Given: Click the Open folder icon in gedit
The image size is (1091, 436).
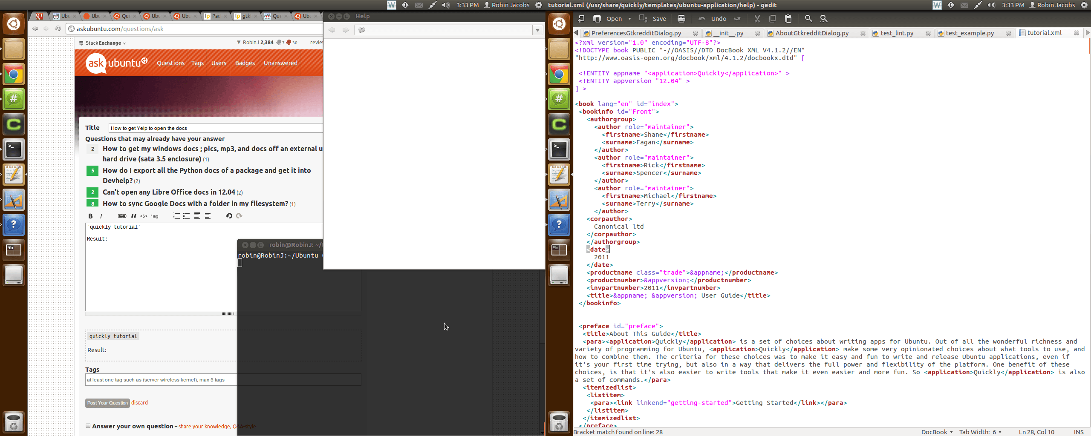Looking at the screenshot, I should [597, 19].
